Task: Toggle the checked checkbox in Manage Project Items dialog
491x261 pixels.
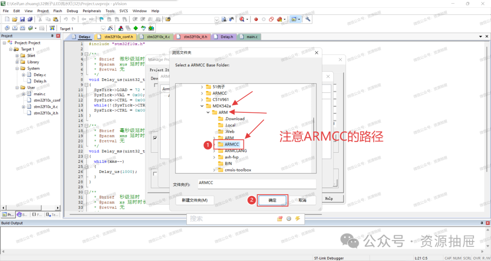Action: coord(155,138)
